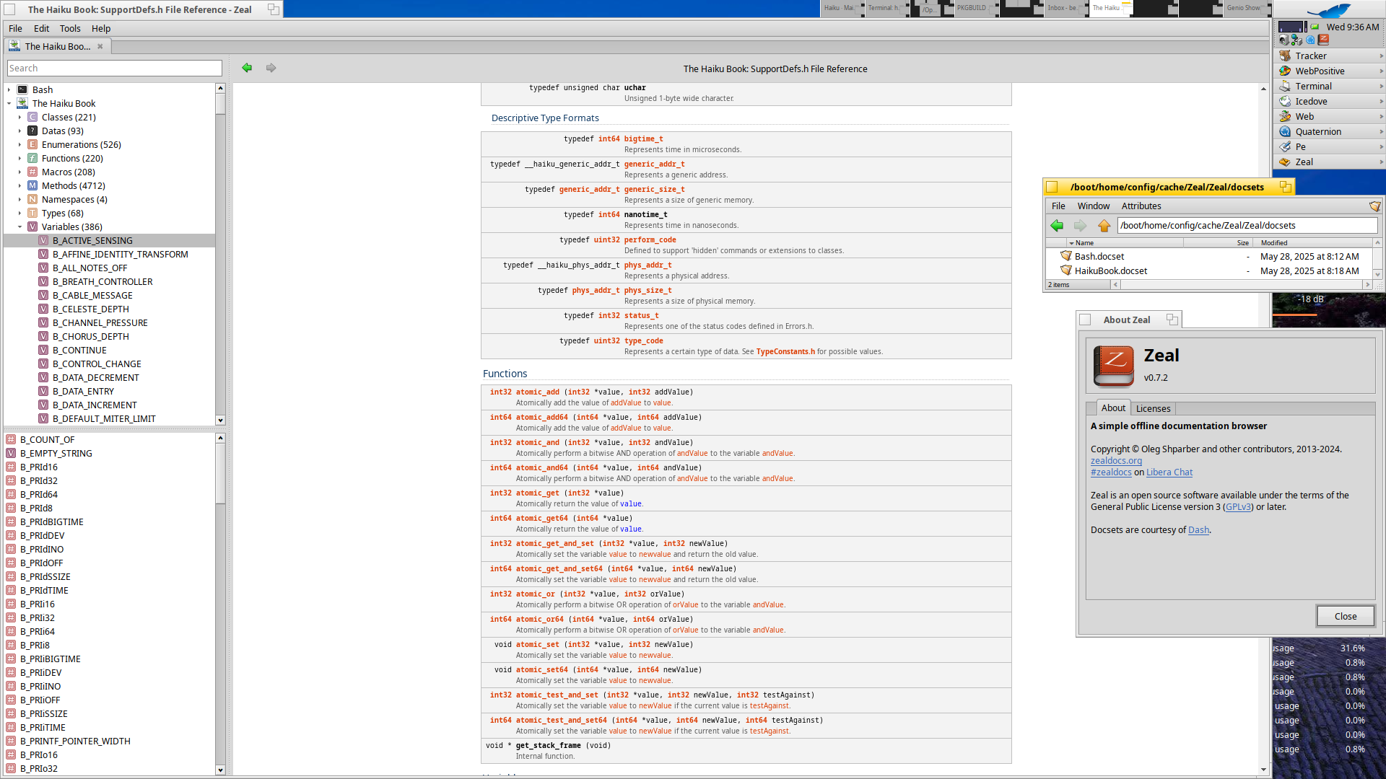Viewport: 1386px width, 779px height.
Task: Click the Macros category icon
Action: tap(32, 172)
